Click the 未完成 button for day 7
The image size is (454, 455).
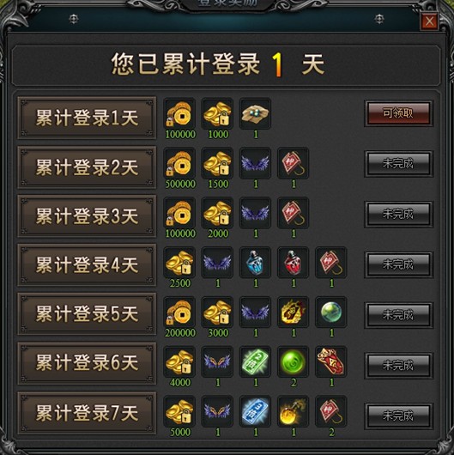[398, 416]
